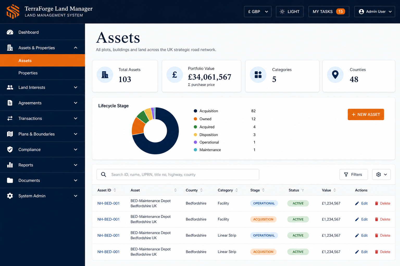Expand the Plans & Boundaries chevron
This screenshot has width=400, height=266.
76,134
